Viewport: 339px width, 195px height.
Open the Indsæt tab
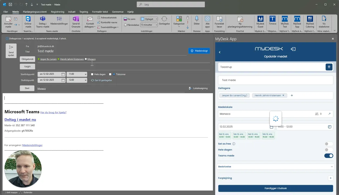[x=72, y=12]
